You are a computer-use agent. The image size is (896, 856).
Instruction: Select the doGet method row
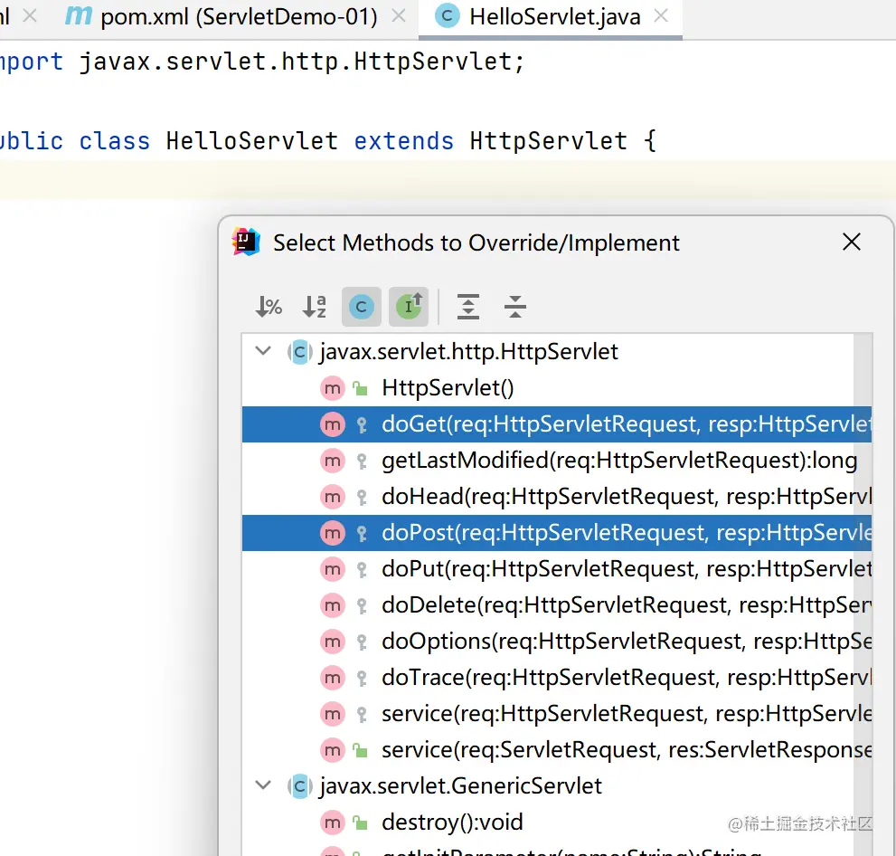pos(557,424)
